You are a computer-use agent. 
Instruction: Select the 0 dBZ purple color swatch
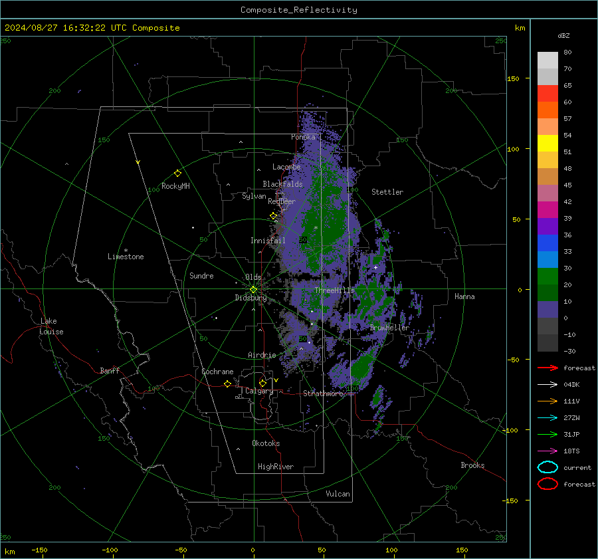(548, 309)
